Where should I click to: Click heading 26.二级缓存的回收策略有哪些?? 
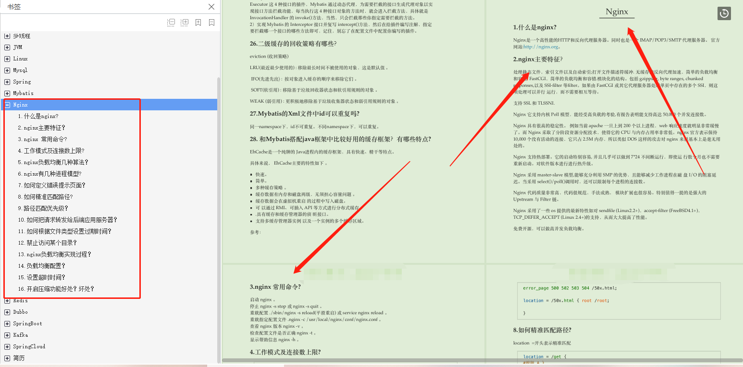(x=293, y=44)
